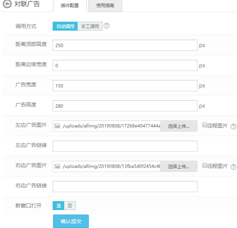Select 自动调用 mode
This screenshot has width=237, height=228.
click(x=65, y=26)
